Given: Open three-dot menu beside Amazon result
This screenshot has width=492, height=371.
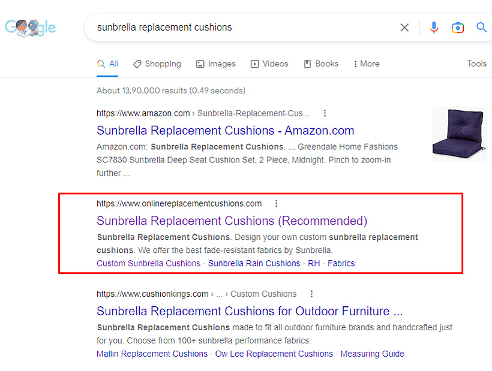Looking at the screenshot, I should click(325, 113).
